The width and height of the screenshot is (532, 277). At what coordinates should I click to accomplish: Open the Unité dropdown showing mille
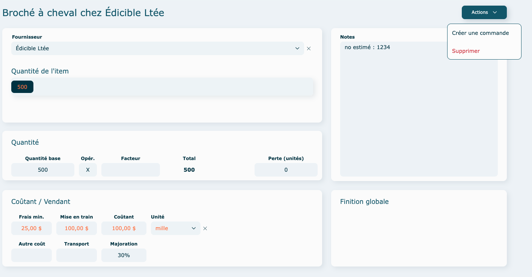(175, 228)
